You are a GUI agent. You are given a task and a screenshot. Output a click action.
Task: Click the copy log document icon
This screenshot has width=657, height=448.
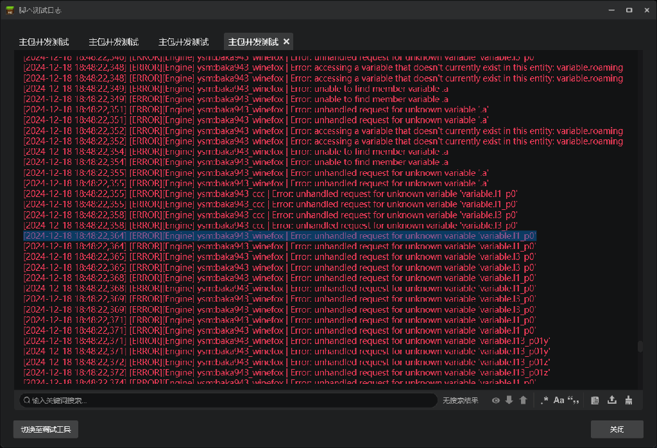pos(595,401)
